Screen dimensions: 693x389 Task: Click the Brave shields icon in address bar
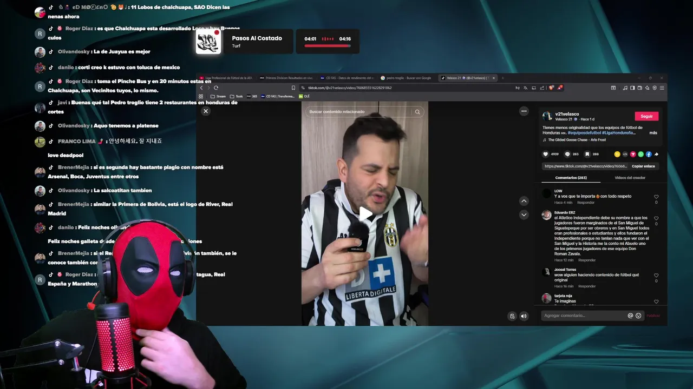551,88
